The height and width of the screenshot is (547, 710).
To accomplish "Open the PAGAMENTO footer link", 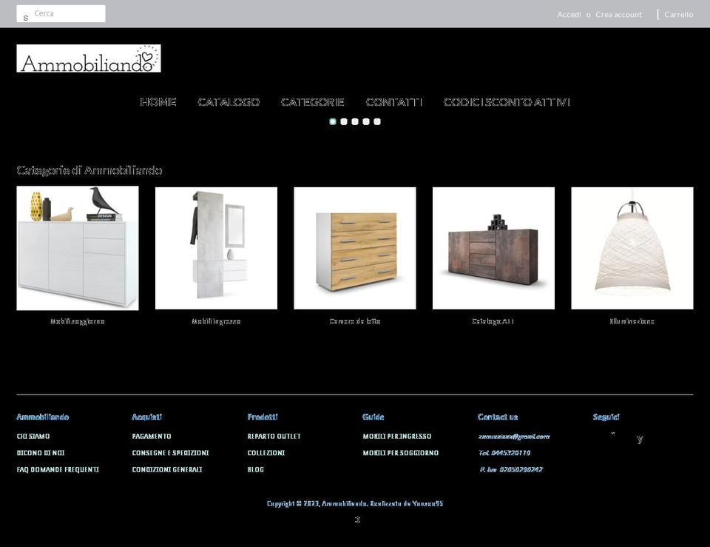I will (x=152, y=437).
